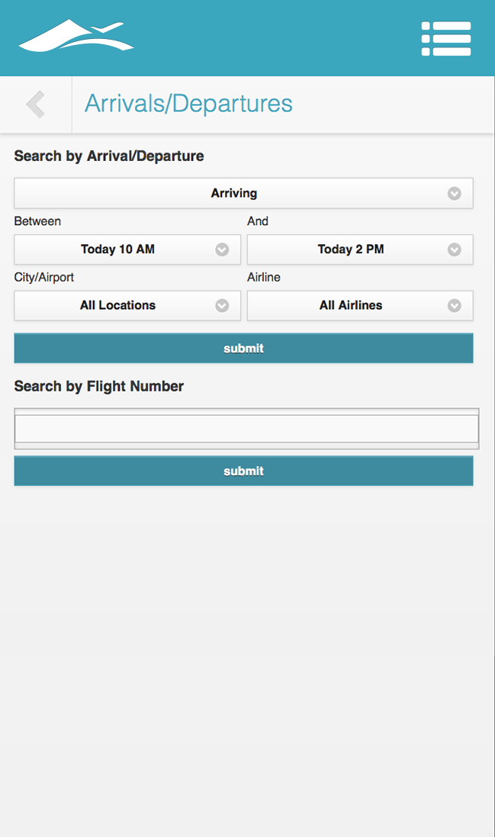
Task: Click the Airline field label
Action: [264, 278]
